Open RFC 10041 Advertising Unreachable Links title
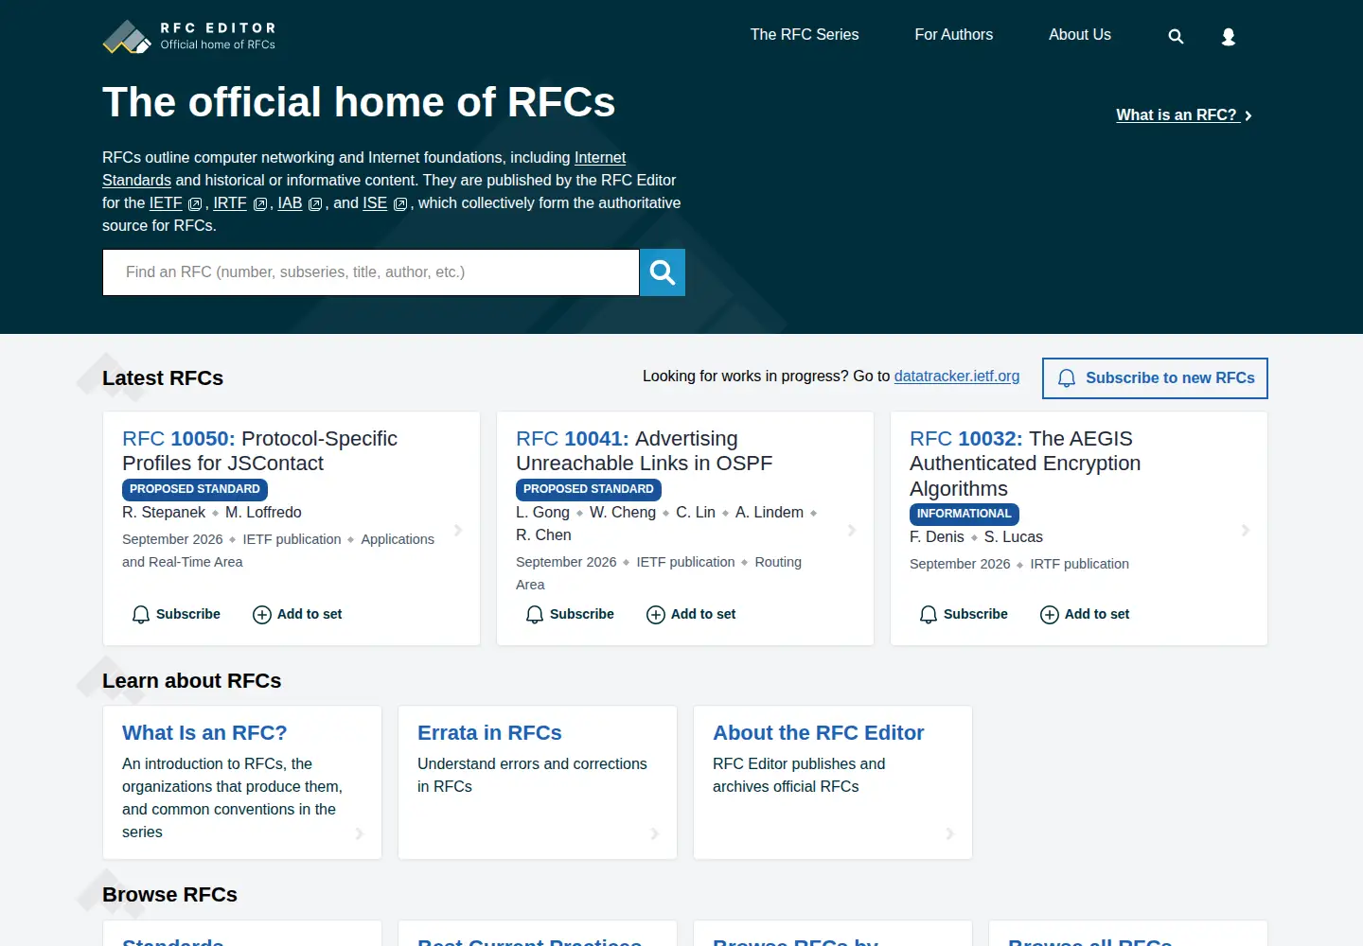This screenshot has width=1363, height=946. [x=644, y=451]
